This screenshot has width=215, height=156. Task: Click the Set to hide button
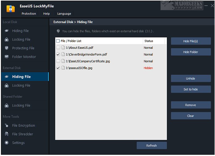(x=191, y=89)
